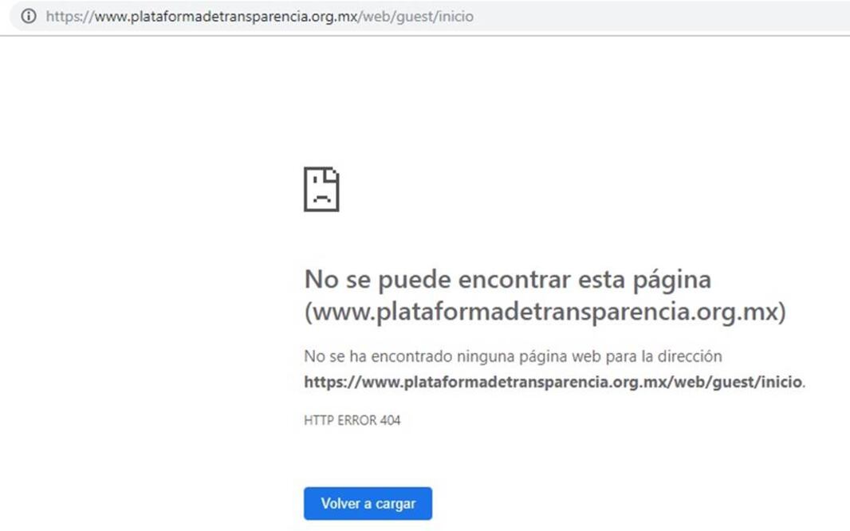Screen dimensions: 850x531
Task: Click the HTTP ERROR 404 text
Action: pyautogui.click(x=352, y=420)
